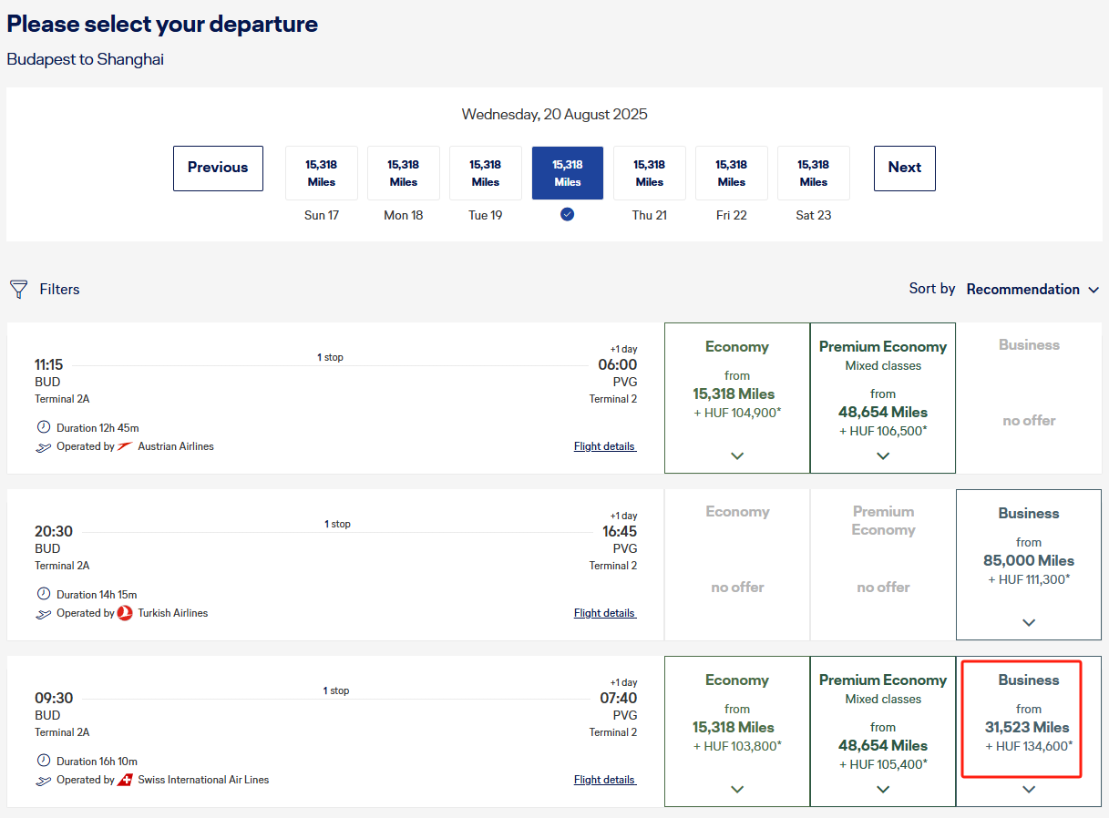Click the Filters funnel icon
Screen dimensions: 1109x818
click(x=18, y=290)
